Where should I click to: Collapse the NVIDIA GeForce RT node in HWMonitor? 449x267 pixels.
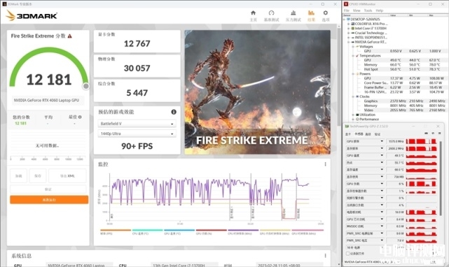tap(349, 42)
